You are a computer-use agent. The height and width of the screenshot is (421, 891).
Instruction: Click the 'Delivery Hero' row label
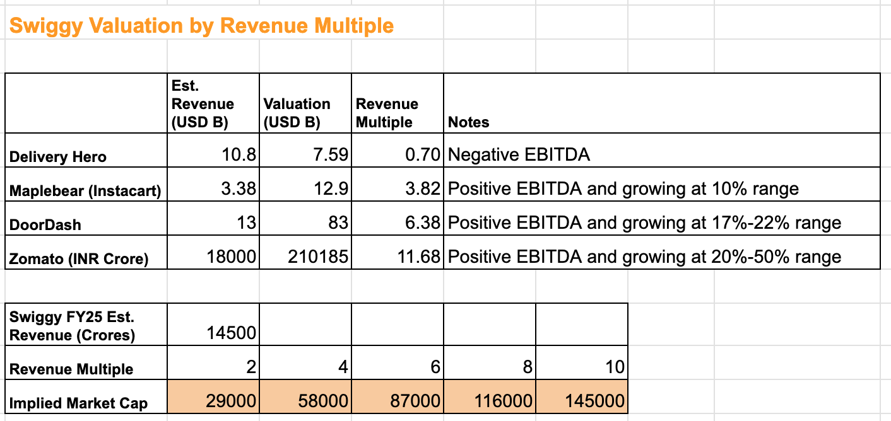[86, 150]
